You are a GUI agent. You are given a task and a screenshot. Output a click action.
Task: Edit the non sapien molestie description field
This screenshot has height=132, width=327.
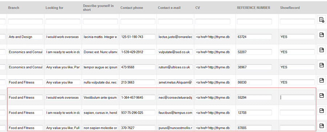click(100, 128)
